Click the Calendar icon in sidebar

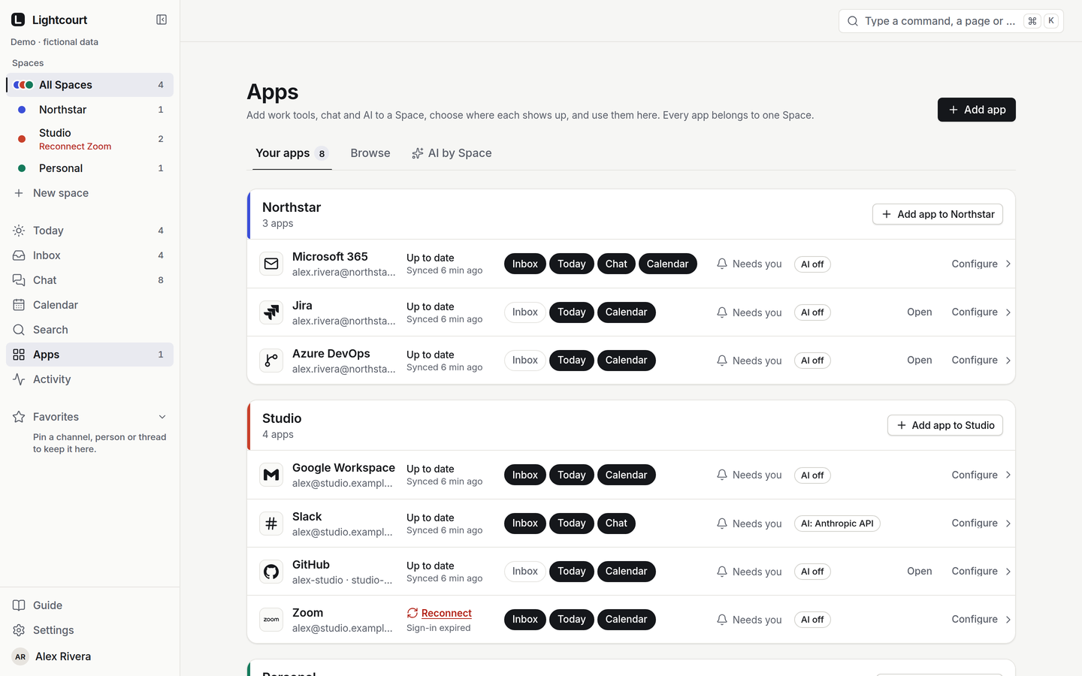[19, 305]
